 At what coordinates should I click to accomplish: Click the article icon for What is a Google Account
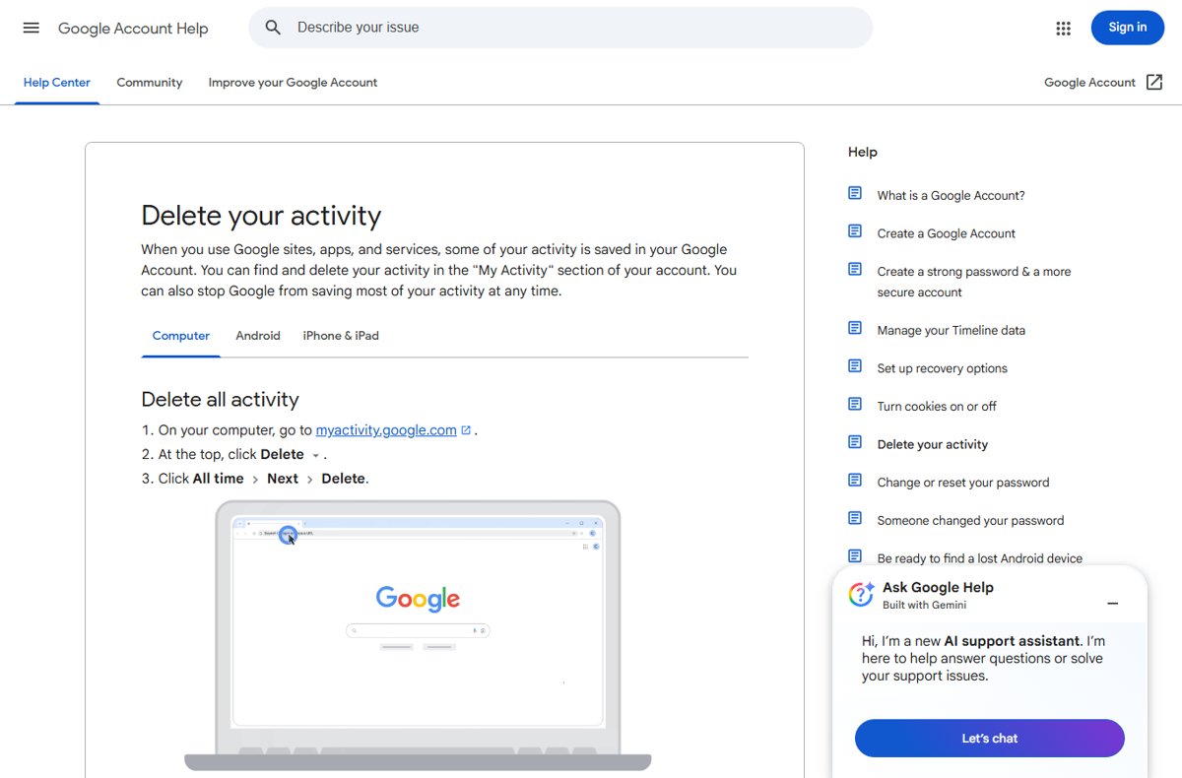[855, 193]
